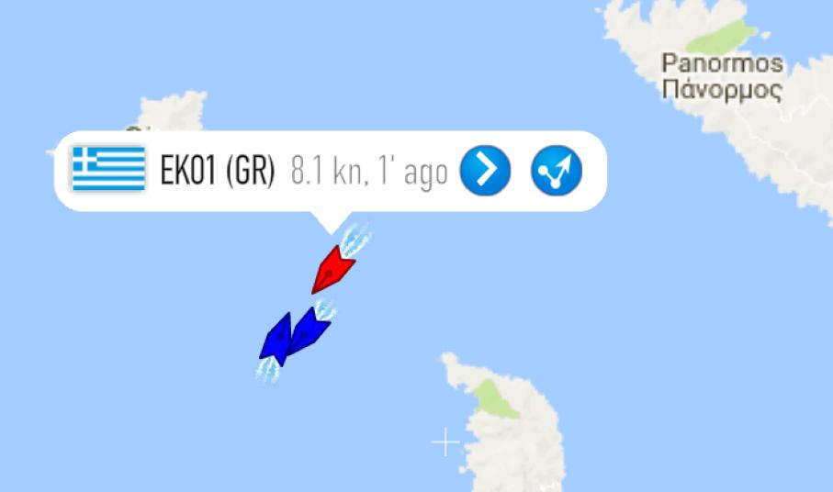Click the small island behind the popup

click(174, 111)
